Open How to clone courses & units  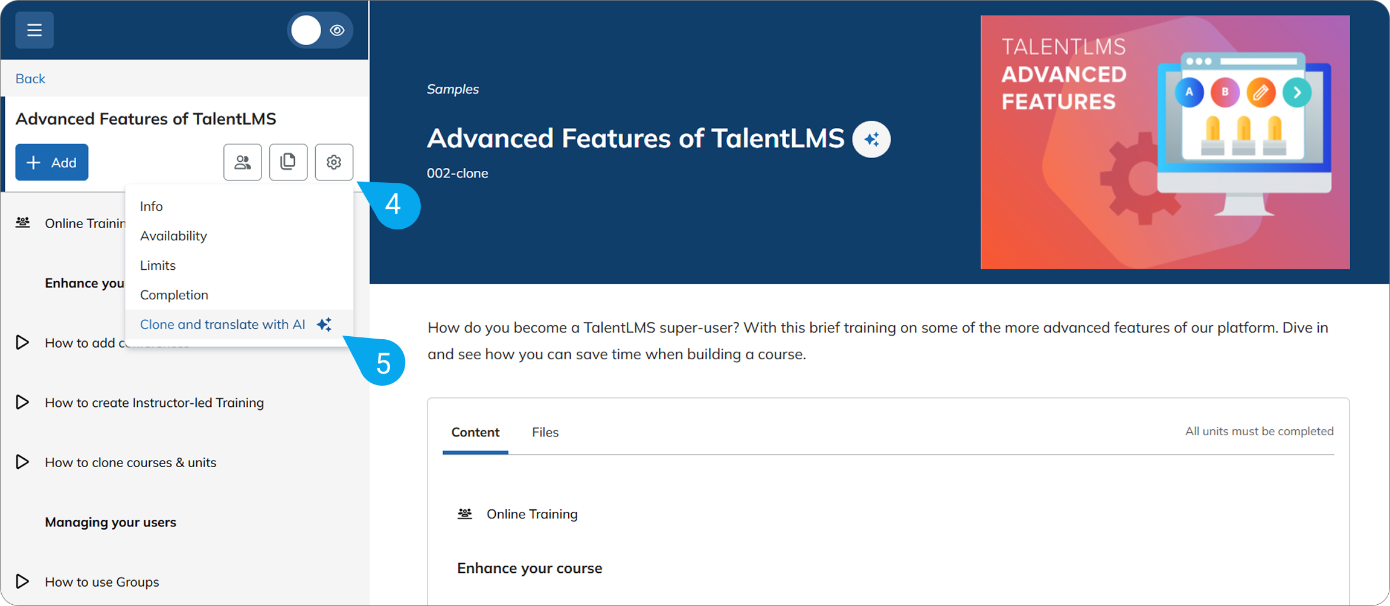pos(130,462)
